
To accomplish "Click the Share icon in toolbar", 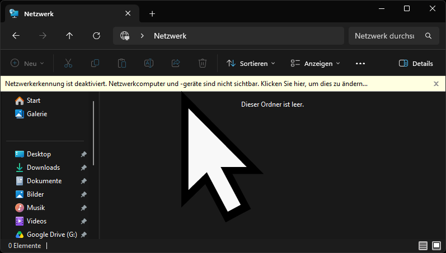I will click(176, 63).
